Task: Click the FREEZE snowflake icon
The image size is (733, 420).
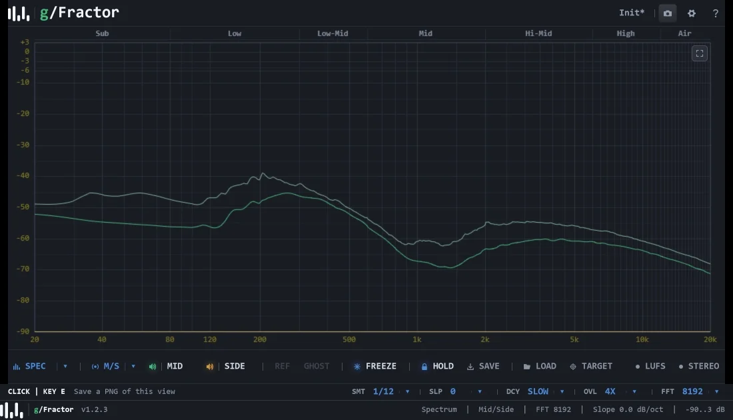Action: click(357, 367)
